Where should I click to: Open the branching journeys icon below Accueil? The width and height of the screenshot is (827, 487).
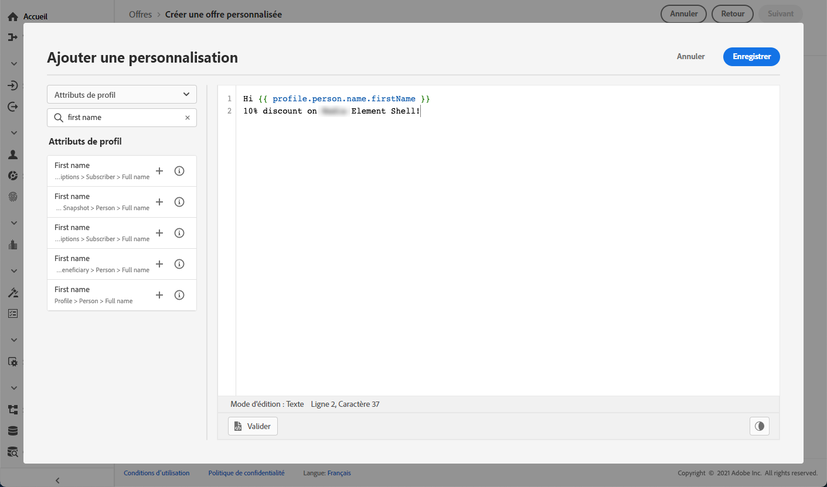[13, 37]
